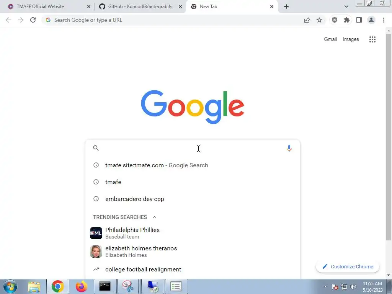This screenshot has width=392, height=294.
Task: Select suggestion tmafe site:tmafe.com
Action: coord(193,165)
